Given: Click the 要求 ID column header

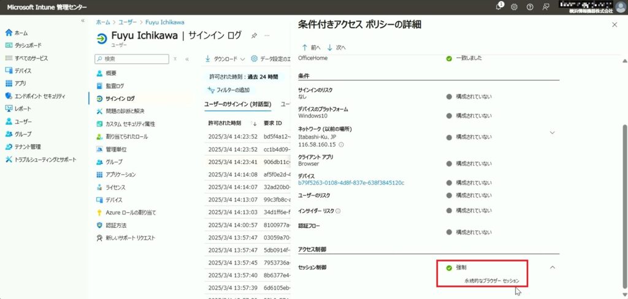Looking at the screenshot, I should [x=273, y=123].
